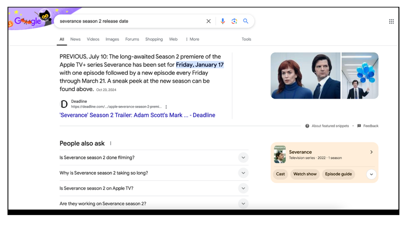Click the Cast chip
Image resolution: width=408 pixels, height=225 pixels.
280,174
